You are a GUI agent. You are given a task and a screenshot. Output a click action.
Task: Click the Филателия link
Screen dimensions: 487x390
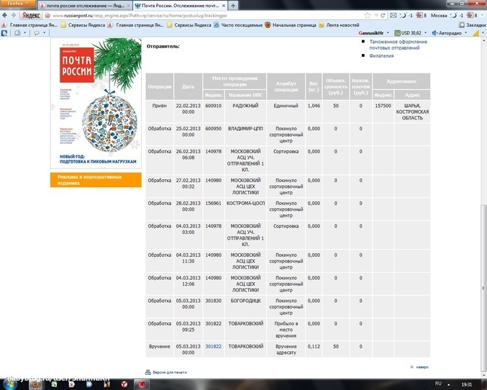click(381, 55)
